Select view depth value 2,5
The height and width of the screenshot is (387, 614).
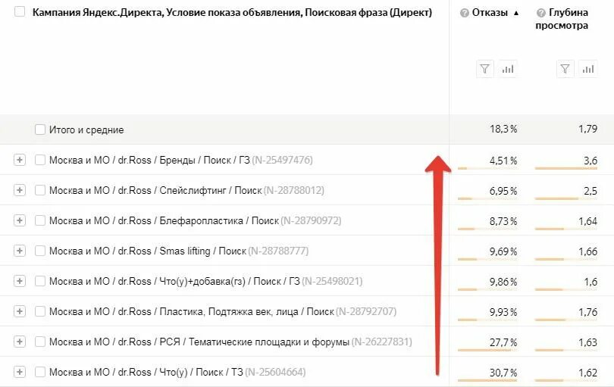point(591,191)
